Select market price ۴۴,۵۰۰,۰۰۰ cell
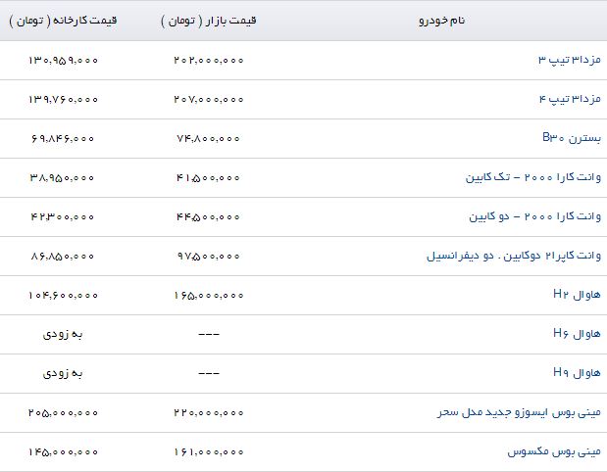 pyautogui.click(x=208, y=216)
